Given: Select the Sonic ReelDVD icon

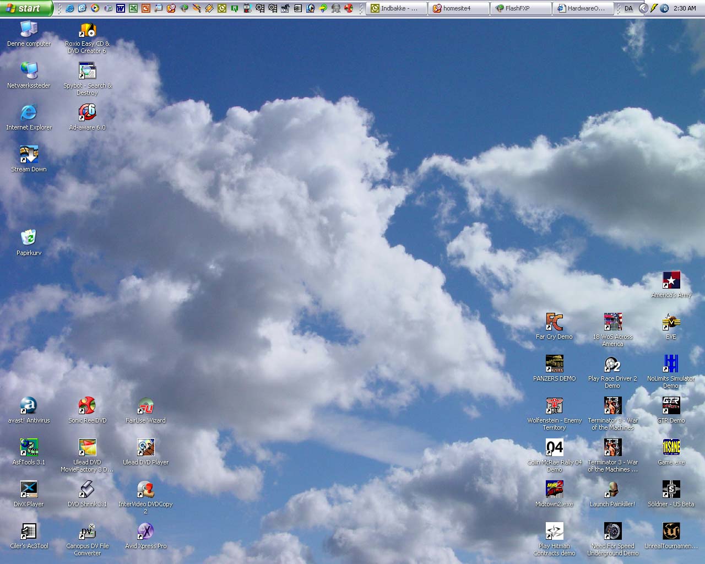Looking at the screenshot, I should (x=87, y=411).
